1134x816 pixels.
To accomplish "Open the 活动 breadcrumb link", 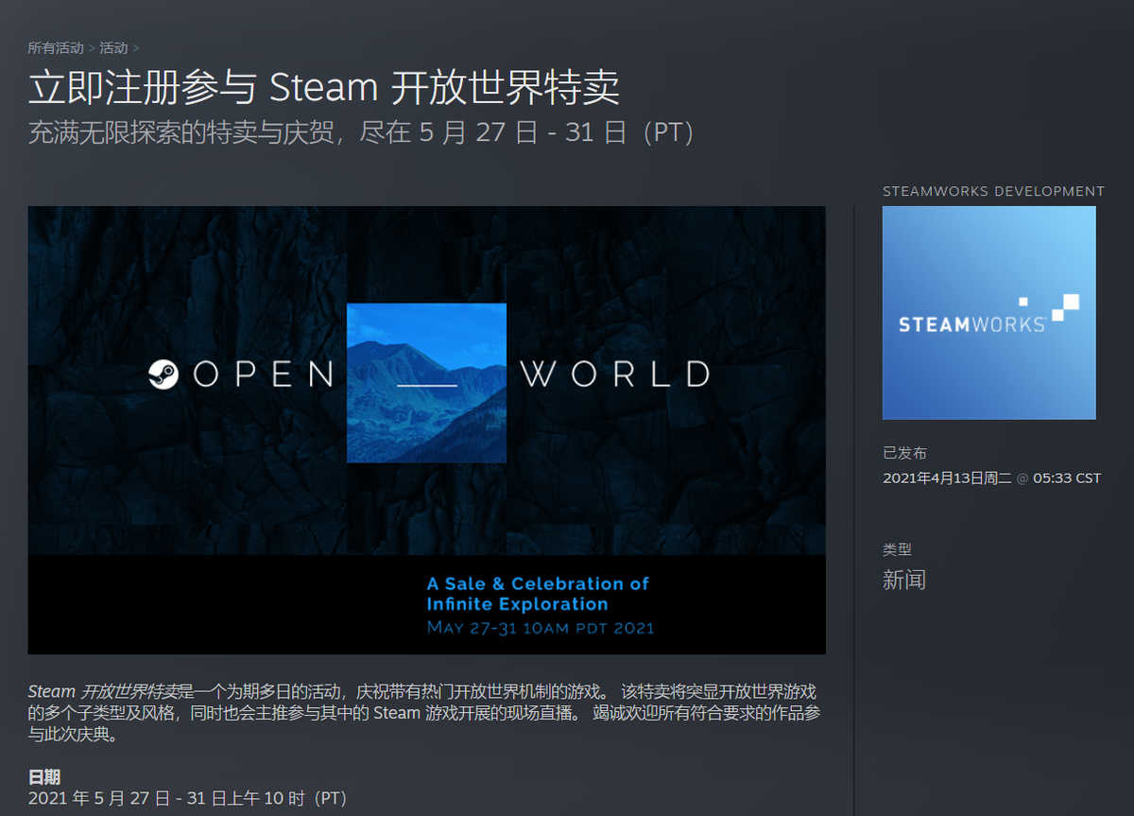I will [113, 47].
